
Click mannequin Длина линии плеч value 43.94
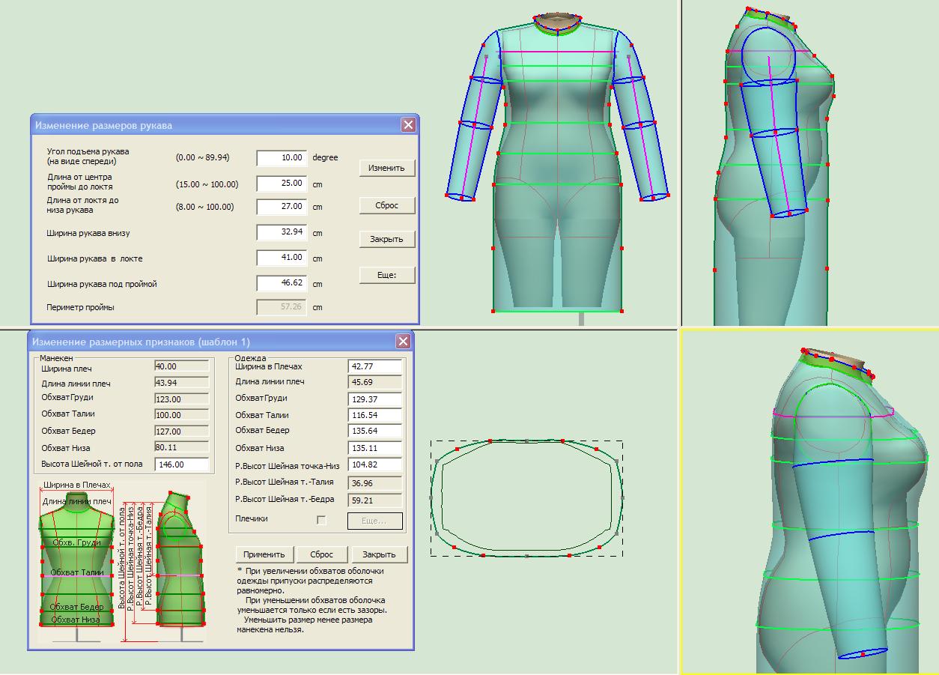(x=181, y=383)
